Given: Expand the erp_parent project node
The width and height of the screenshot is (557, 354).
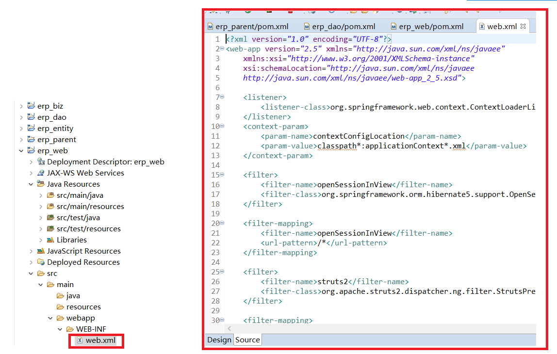Looking at the screenshot, I should (x=21, y=140).
